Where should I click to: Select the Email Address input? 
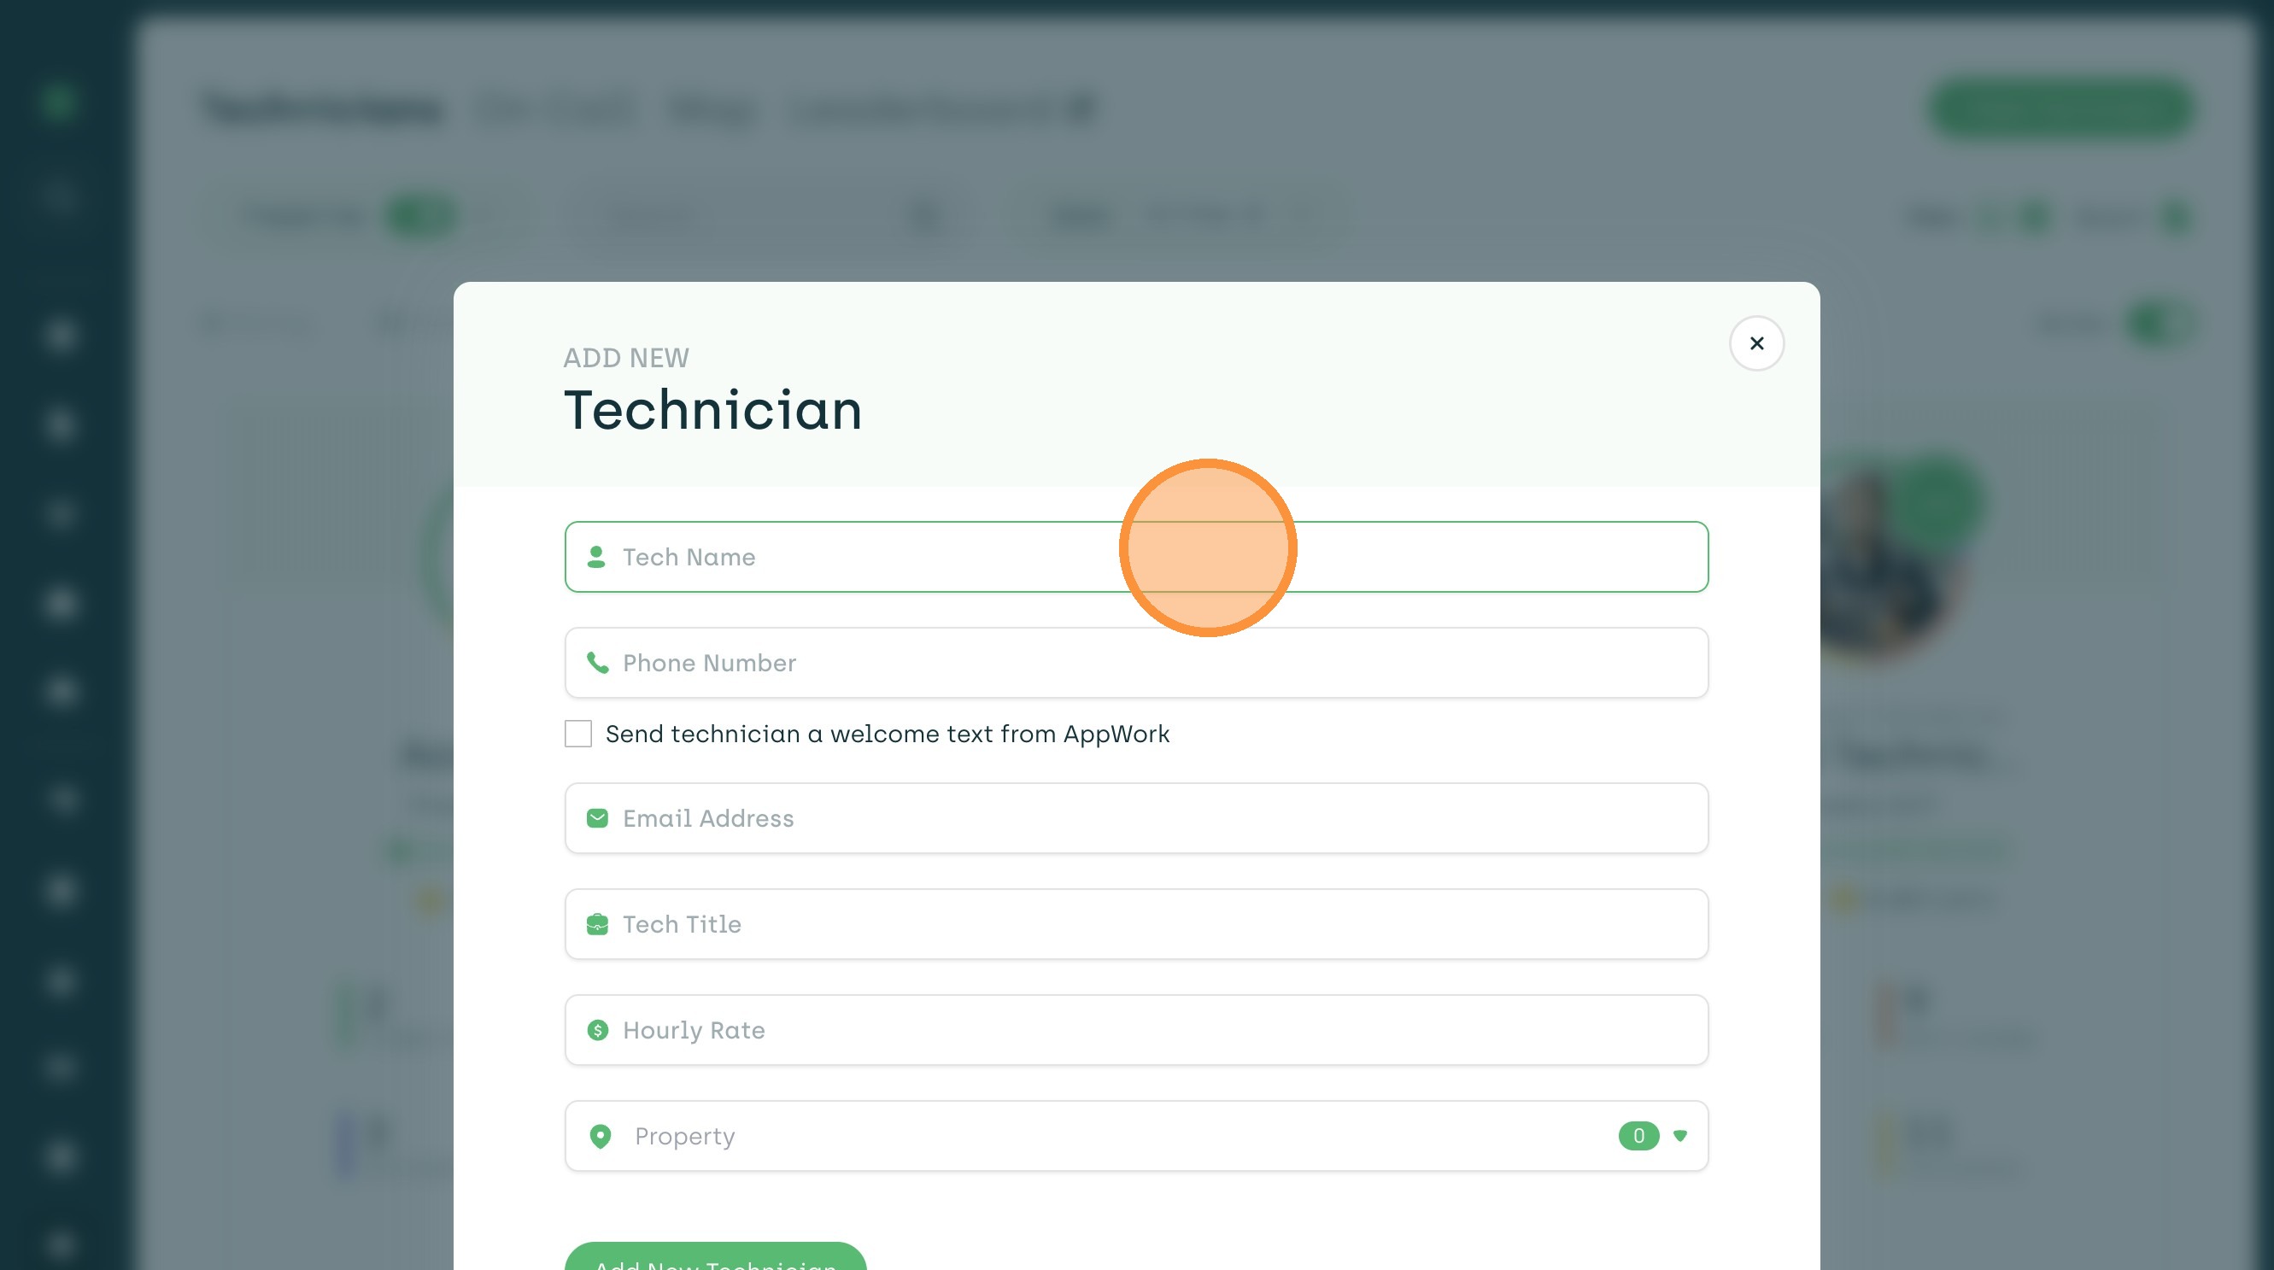pos(1135,818)
